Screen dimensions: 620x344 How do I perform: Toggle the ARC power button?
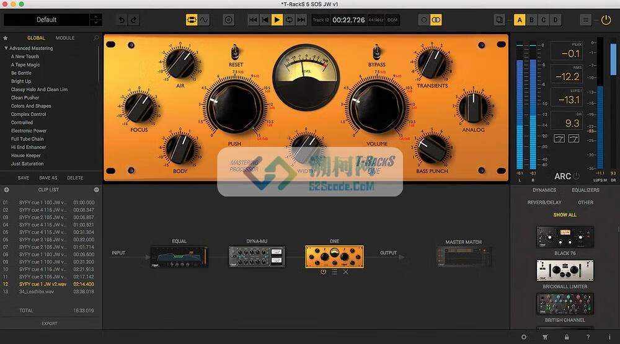click(x=576, y=176)
